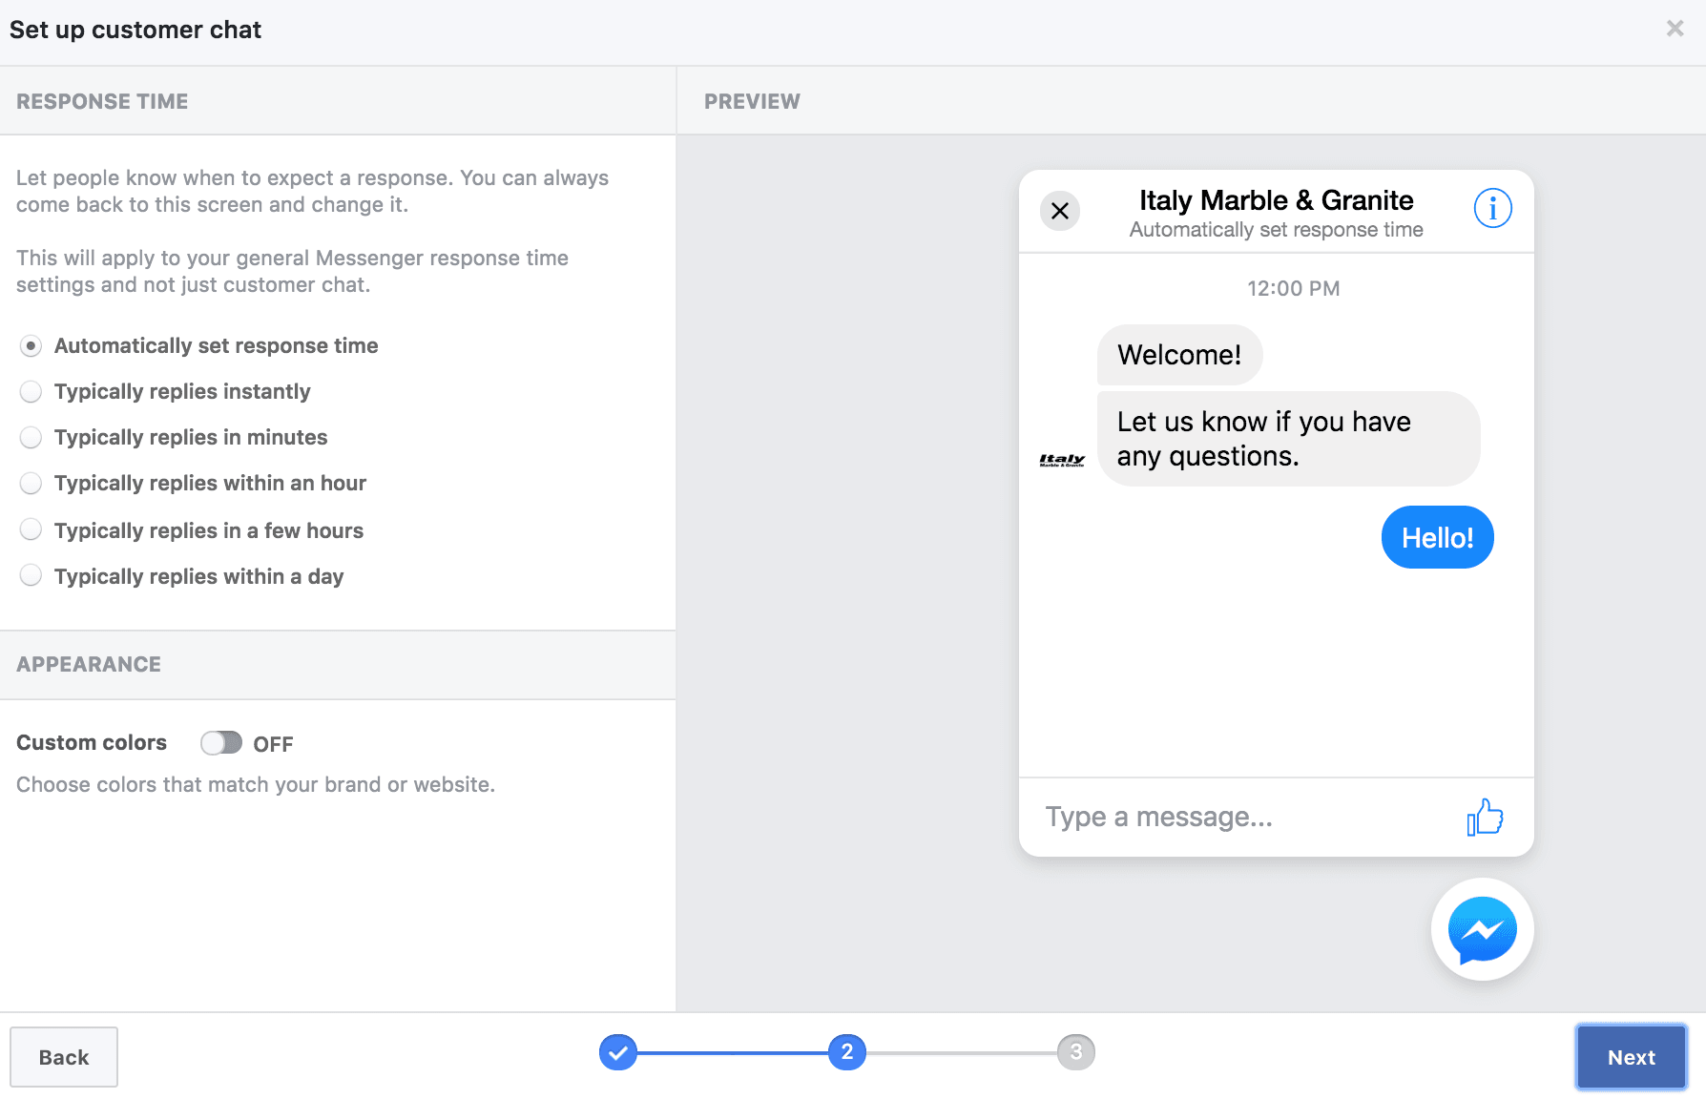Viewport: 1706px width, 1099px height.
Task: Close the Set up customer chat dialog
Action: (1675, 29)
